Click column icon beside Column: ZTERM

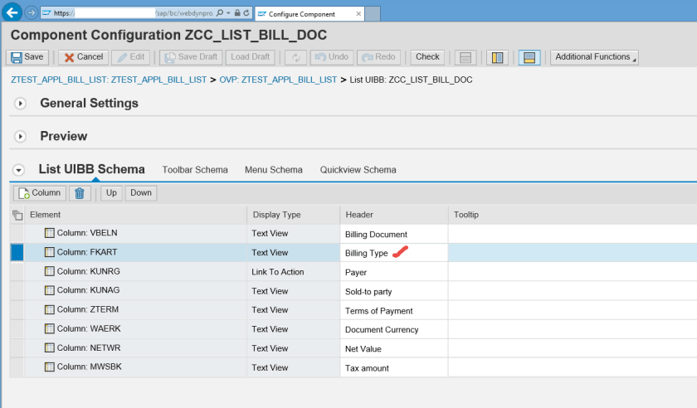(x=49, y=309)
